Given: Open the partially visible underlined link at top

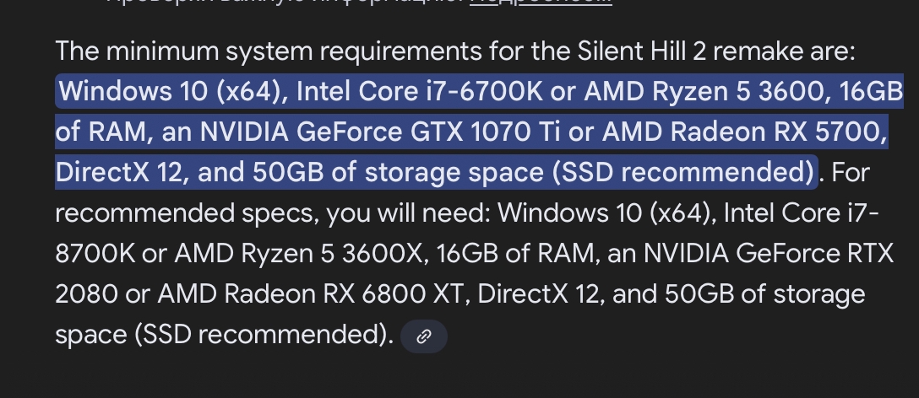Looking at the screenshot, I should pos(541,3).
